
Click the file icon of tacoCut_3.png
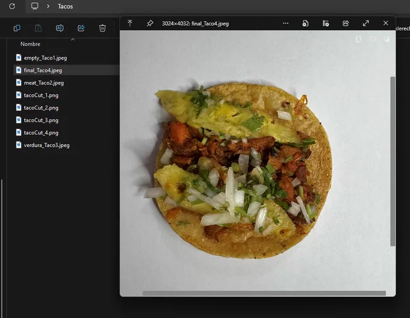[x=19, y=120]
